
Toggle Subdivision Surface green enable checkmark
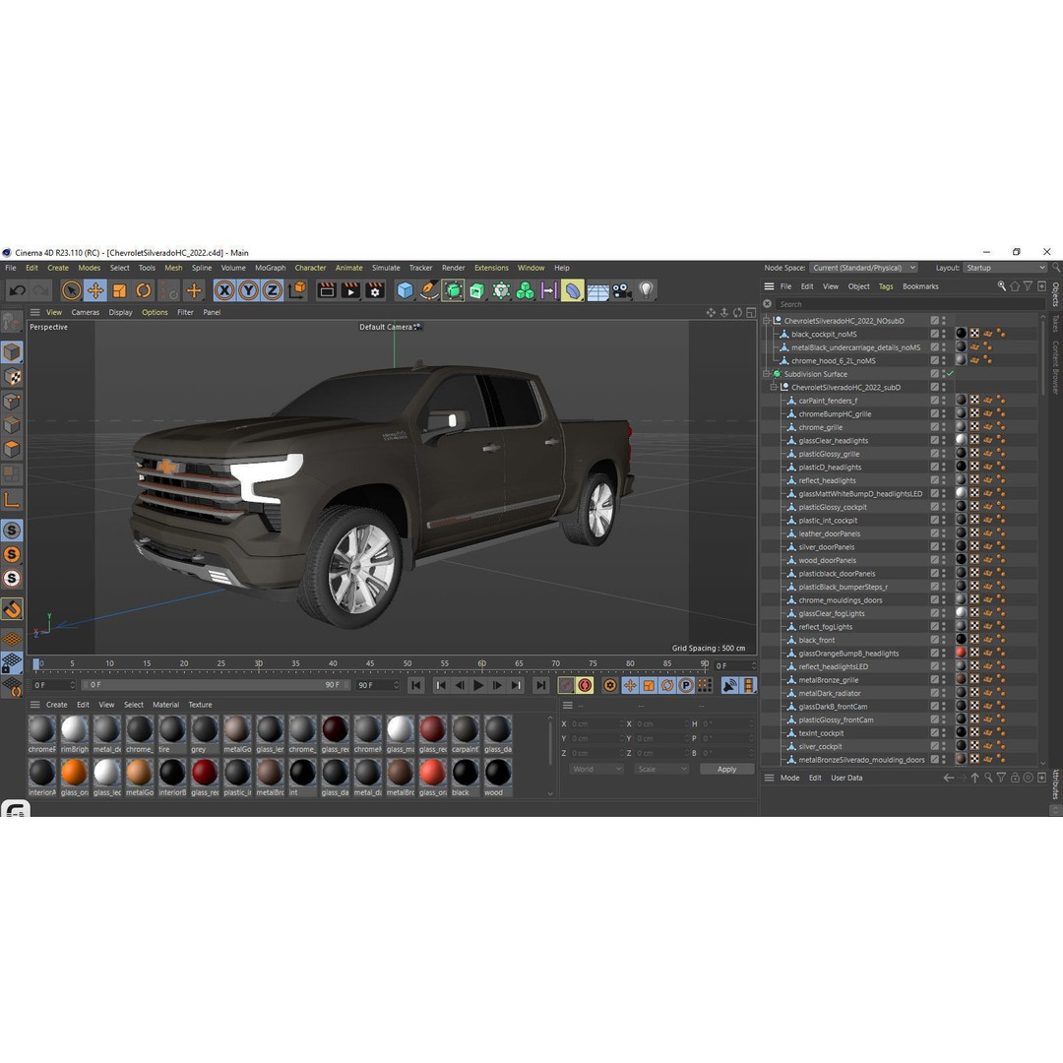click(x=950, y=374)
